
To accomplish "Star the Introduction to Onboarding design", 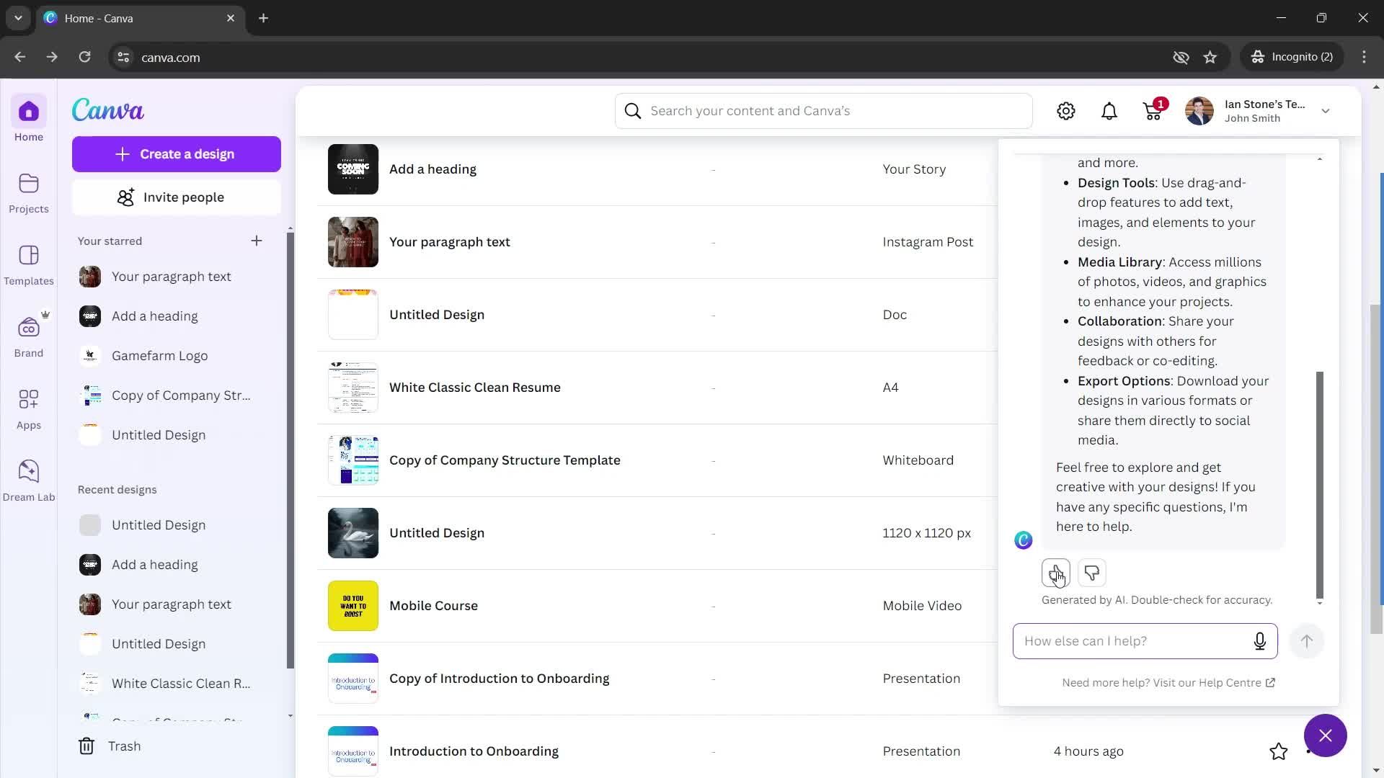I will (1279, 751).
